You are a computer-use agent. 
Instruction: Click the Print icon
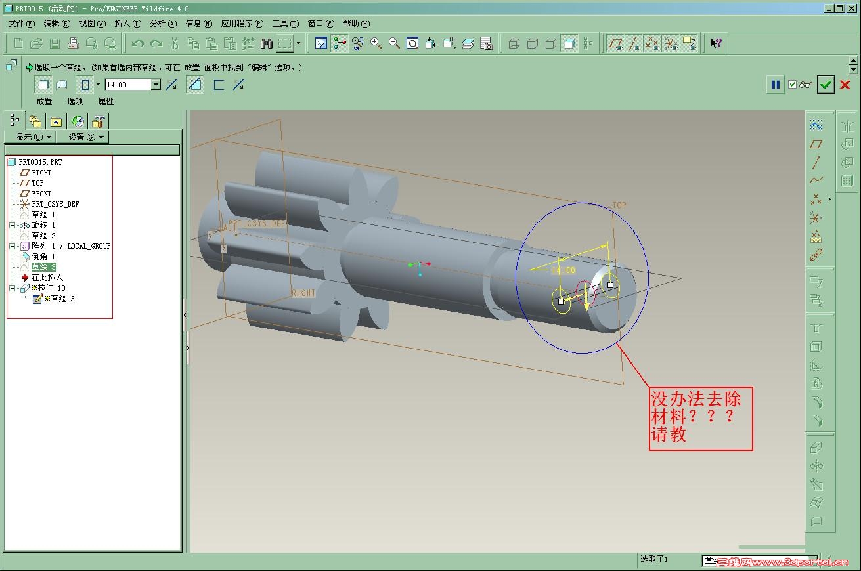pos(74,43)
